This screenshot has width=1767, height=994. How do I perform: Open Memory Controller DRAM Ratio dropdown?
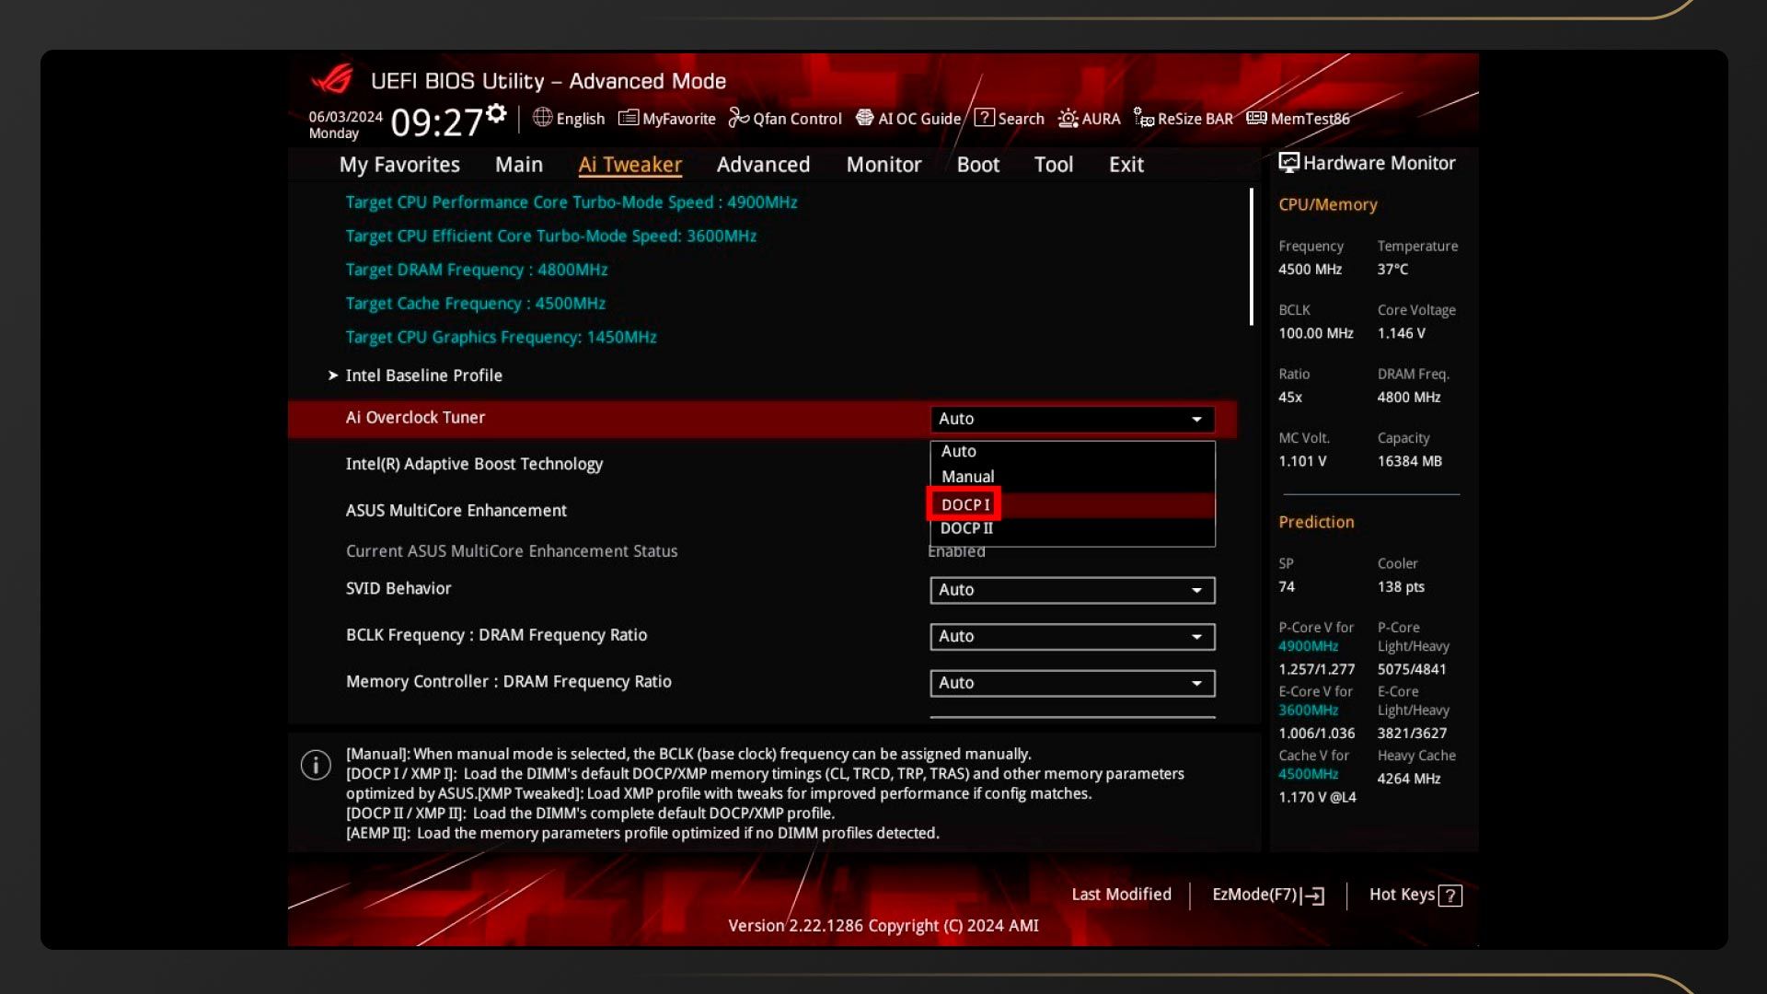pos(1072,683)
